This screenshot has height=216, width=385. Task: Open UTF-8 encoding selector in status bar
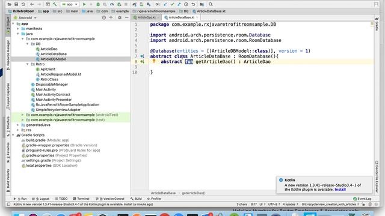(x=274, y=204)
